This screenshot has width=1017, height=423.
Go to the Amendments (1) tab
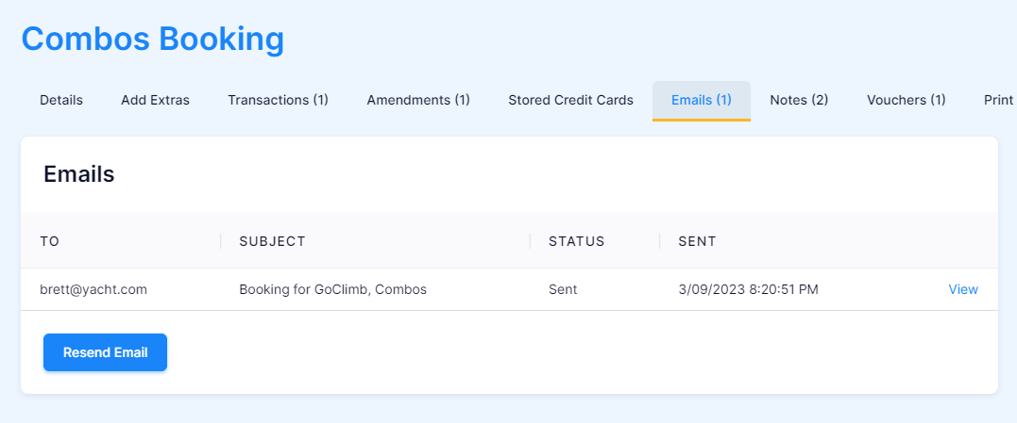(x=418, y=100)
